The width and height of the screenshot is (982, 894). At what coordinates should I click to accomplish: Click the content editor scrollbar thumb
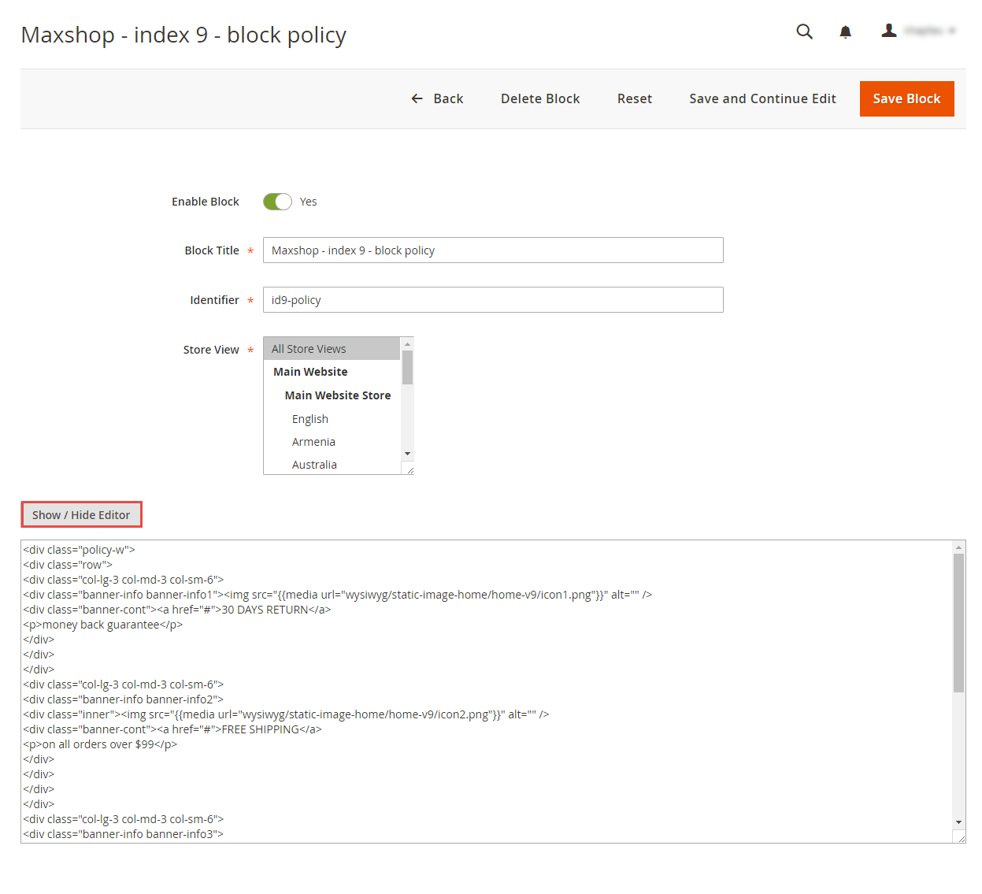pos(958,622)
